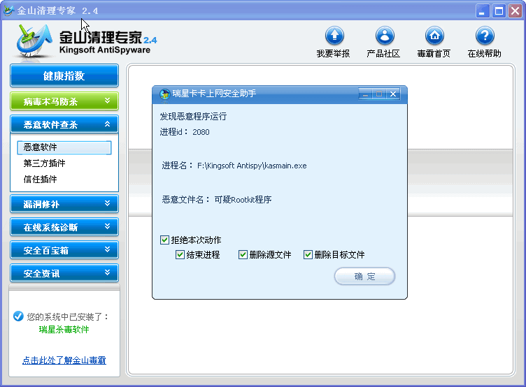Viewport: 526px width, 387px height.
Task: Toggle 删除源文件 checkbox
Action: tap(243, 255)
